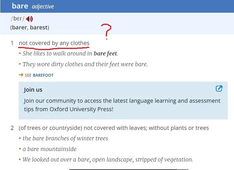This screenshot has height=170, width=234.
Task: Click the example "They wore dirty clothes" sentence
Action: (85, 64)
